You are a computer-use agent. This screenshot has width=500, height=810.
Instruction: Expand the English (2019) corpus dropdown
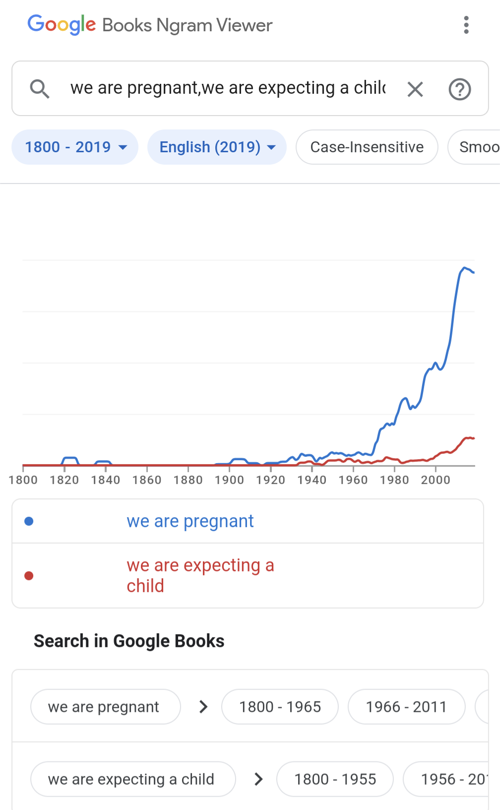tap(217, 147)
